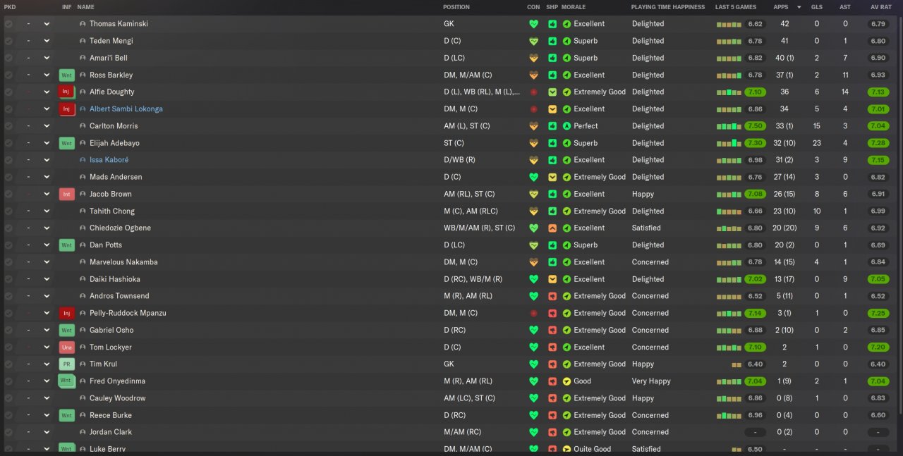Click Teden Mengi's match sharpness icon

552,41
